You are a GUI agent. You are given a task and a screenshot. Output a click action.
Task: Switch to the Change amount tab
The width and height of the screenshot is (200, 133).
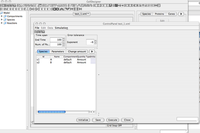pos(77,51)
